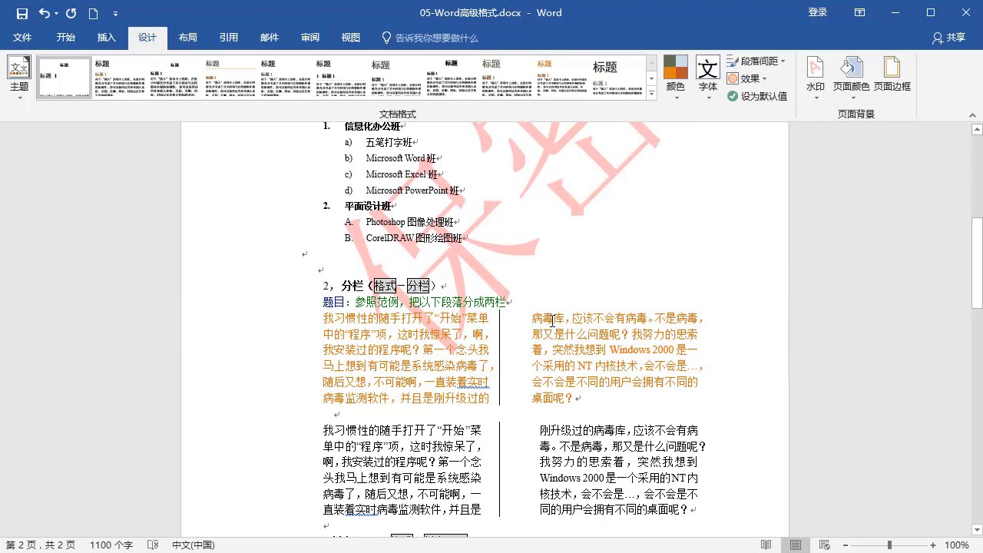983x553 pixels.
Task: Switch to the 审阅 tab
Action: [310, 38]
